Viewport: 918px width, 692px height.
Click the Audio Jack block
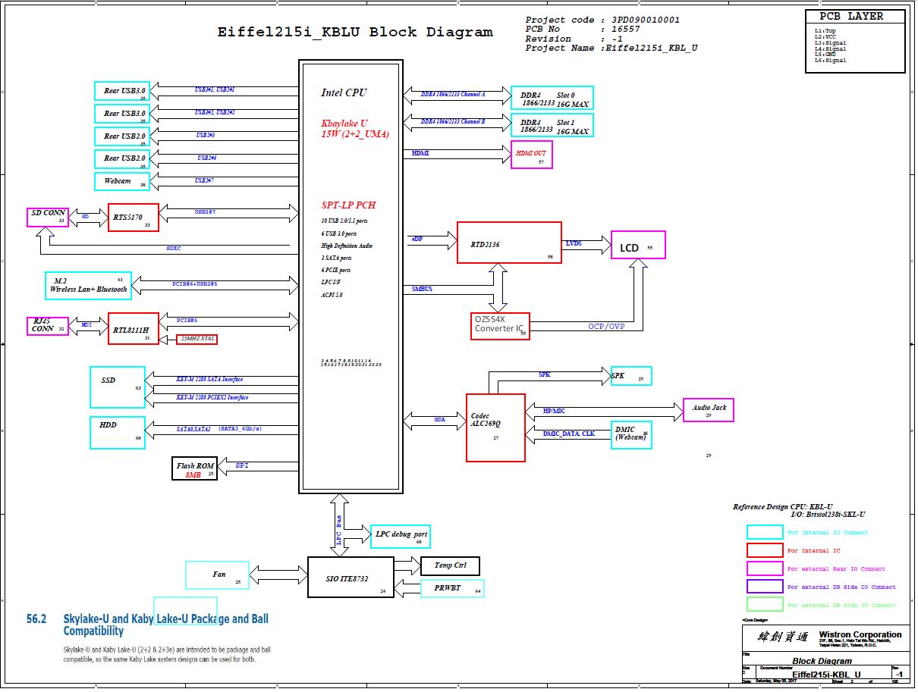coord(709,410)
